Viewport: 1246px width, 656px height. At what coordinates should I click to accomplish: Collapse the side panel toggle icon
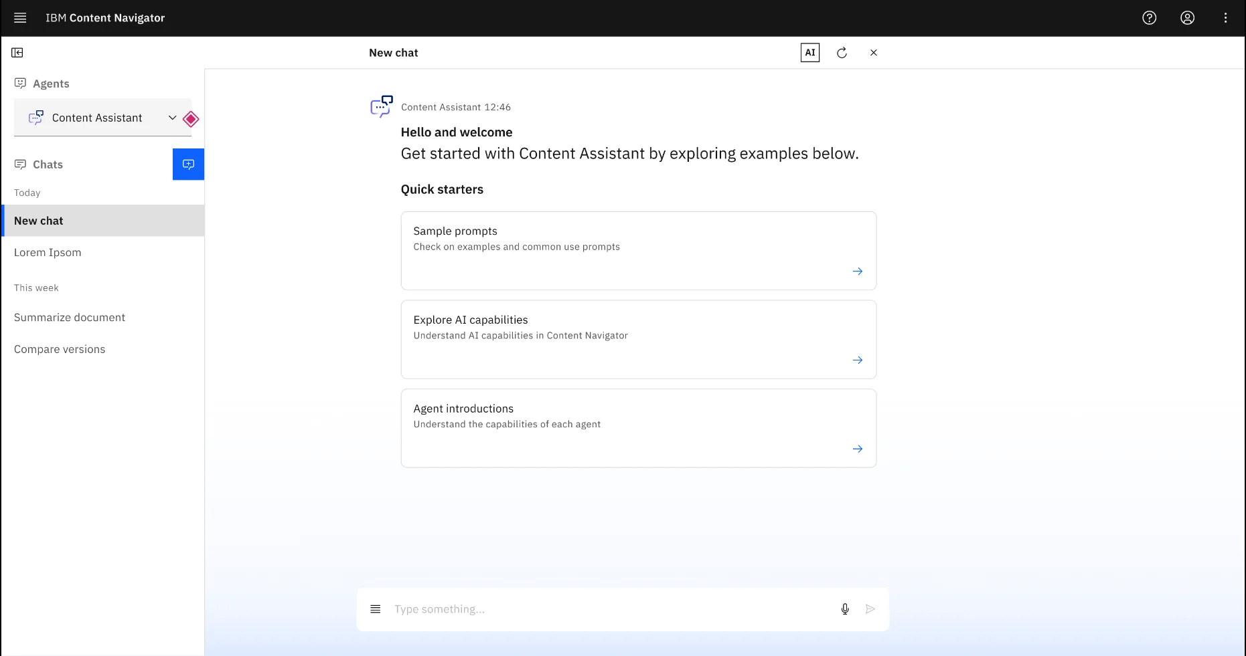coord(17,52)
